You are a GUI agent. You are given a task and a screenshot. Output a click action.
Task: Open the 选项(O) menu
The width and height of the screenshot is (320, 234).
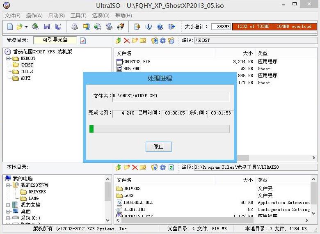[101, 16]
